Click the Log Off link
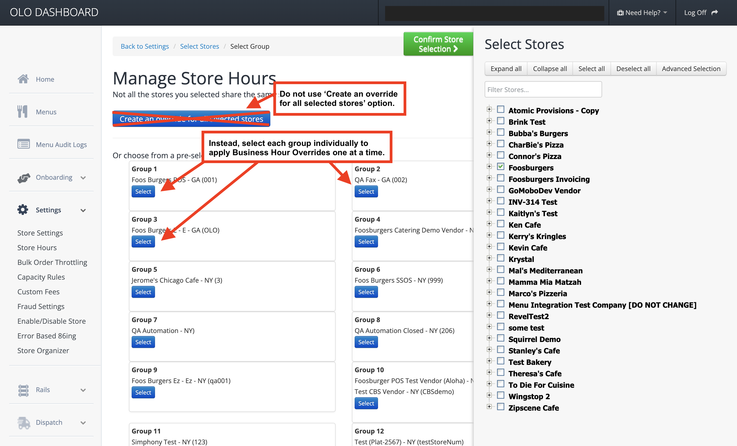Screen dimensions: 737x446 (x=701, y=13)
